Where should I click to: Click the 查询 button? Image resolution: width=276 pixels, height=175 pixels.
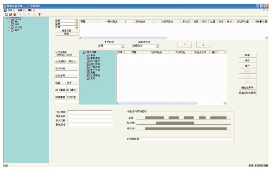[x=66, y=34]
